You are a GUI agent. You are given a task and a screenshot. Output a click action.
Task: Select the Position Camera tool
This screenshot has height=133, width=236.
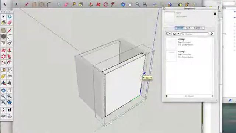(3, 110)
